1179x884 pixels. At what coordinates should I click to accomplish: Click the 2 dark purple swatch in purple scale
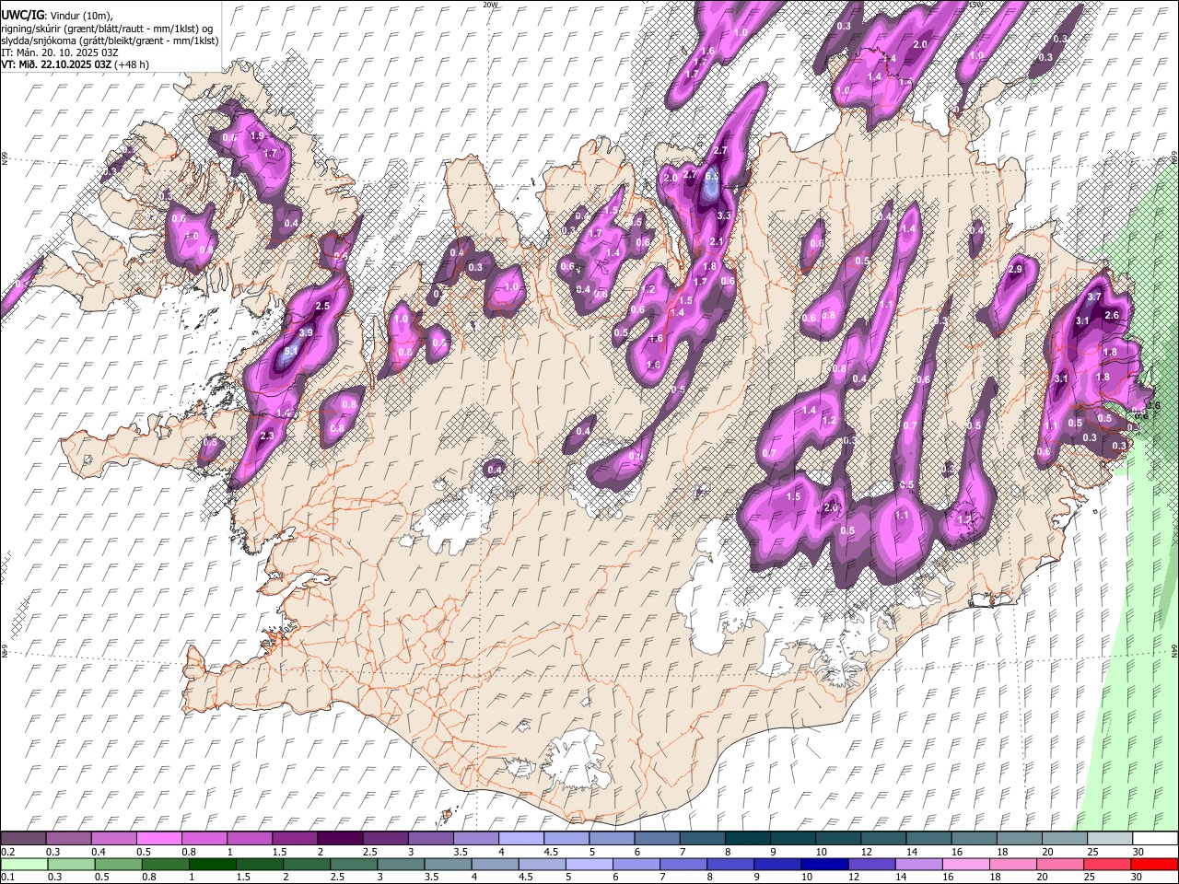click(x=340, y=839)
